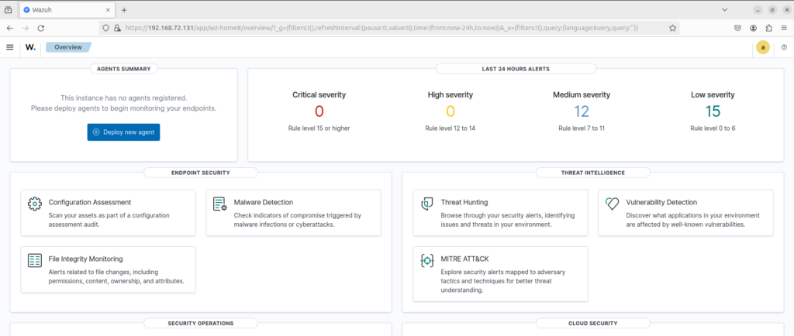Open Vulnerability Detection heart icon
Viewport: 794px width, 336px height.
pos(613,204)
